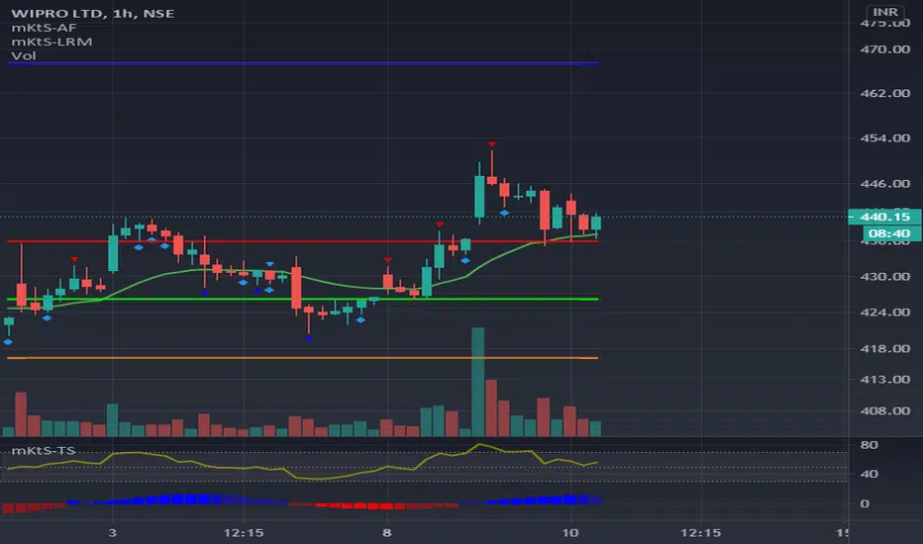Click the large green breakout candle near 446
This screenshot has width=923, height=544.
pos(479,197)
